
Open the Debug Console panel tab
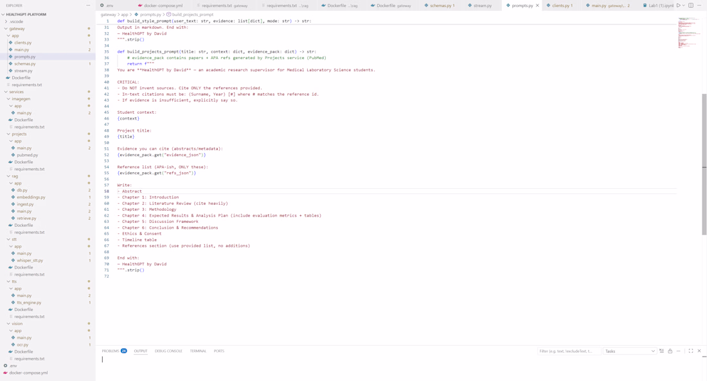click(168, 351)
